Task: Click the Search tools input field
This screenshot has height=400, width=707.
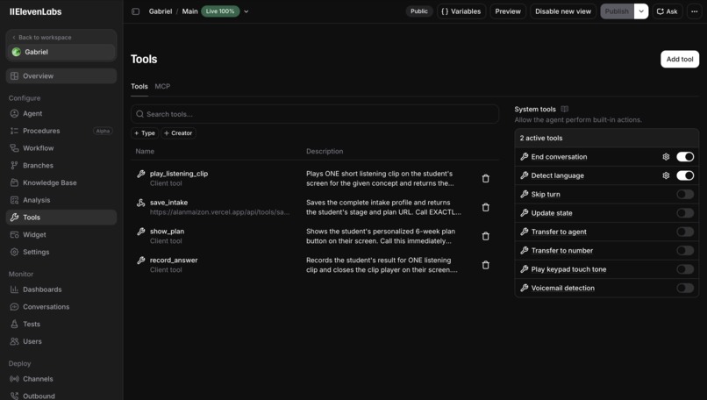Action: tap(315, 114)
